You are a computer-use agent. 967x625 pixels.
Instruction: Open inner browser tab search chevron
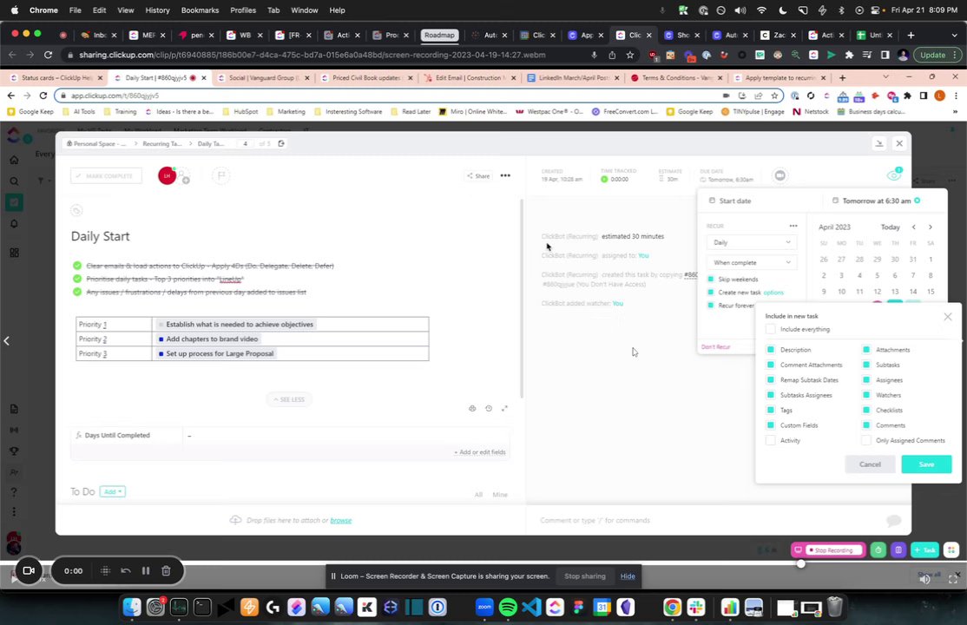885,77
